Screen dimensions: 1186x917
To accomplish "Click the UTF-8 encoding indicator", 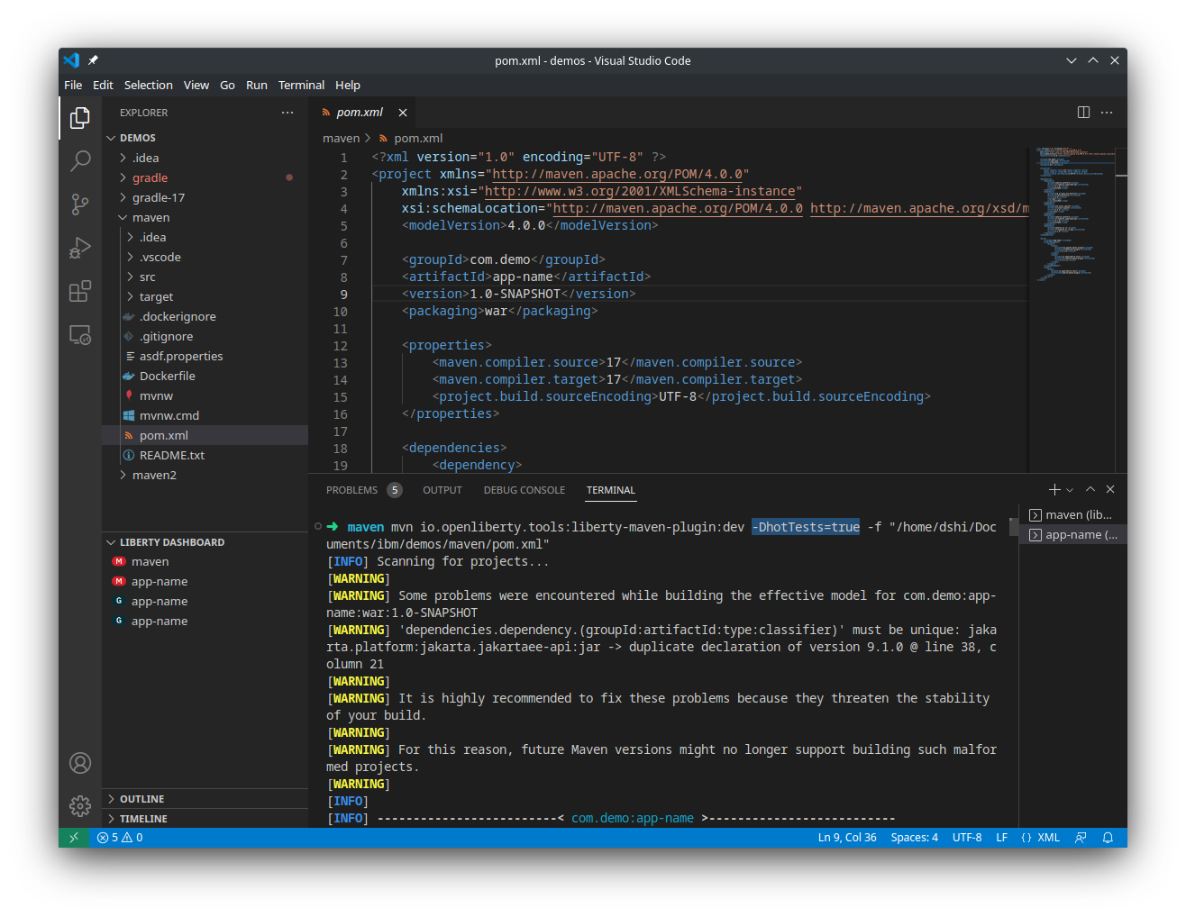I will click(967, 838).
